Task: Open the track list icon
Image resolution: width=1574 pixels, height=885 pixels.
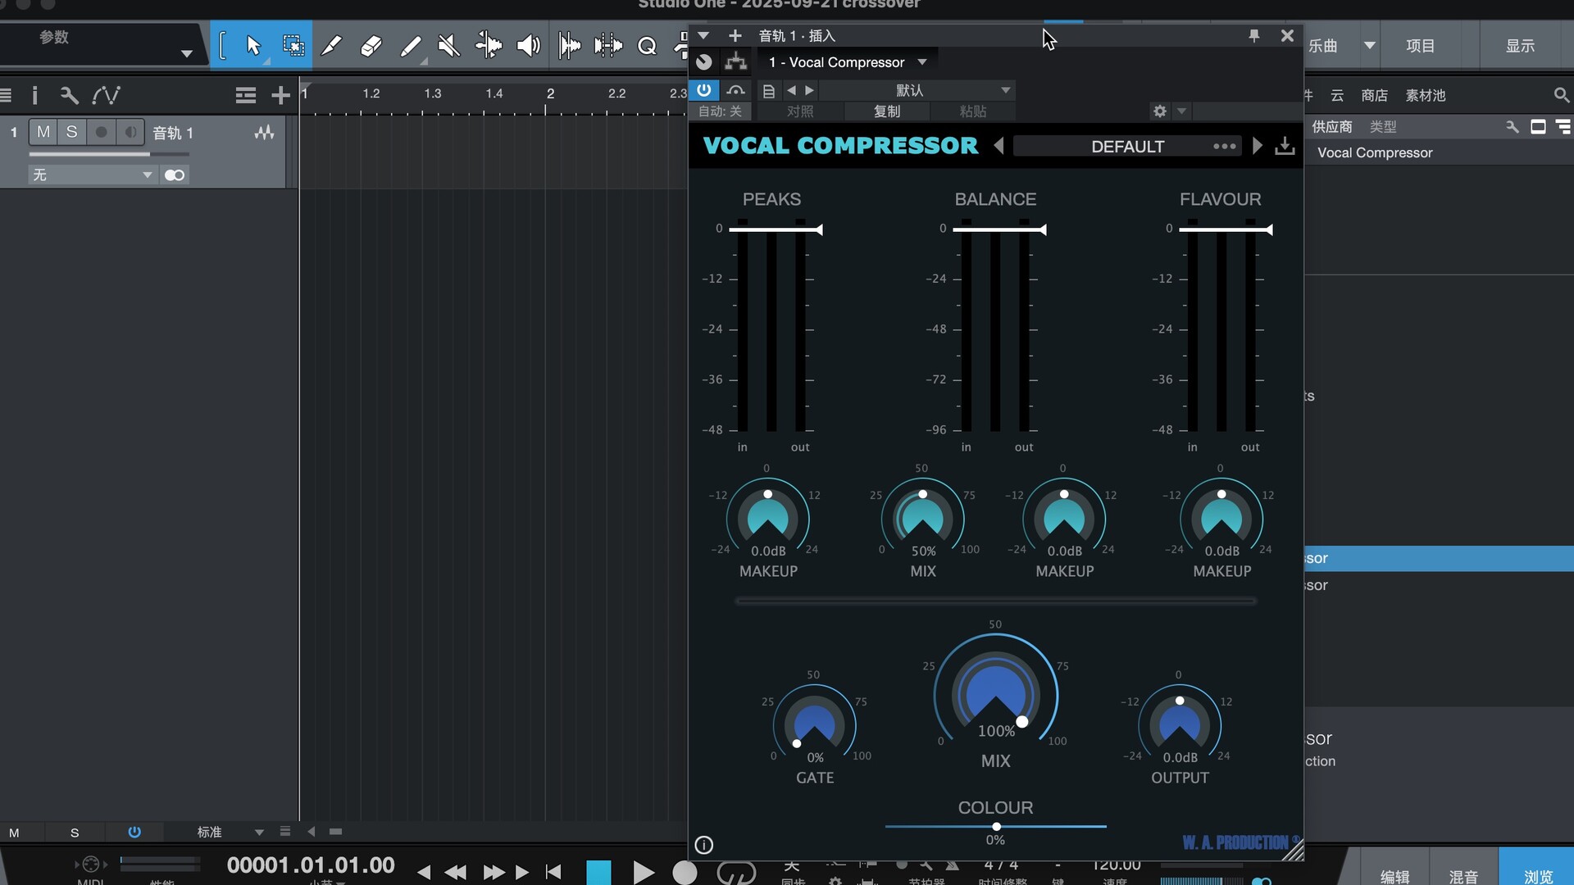Action: point(246,95)
